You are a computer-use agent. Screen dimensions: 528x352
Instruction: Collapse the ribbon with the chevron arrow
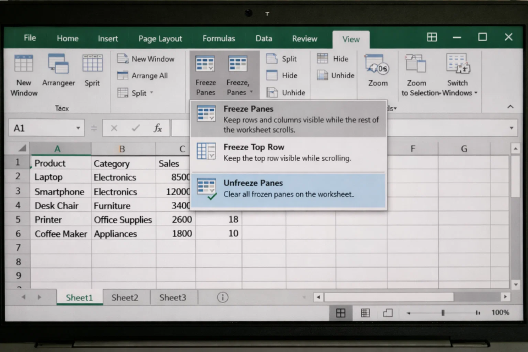coord(510,107)
